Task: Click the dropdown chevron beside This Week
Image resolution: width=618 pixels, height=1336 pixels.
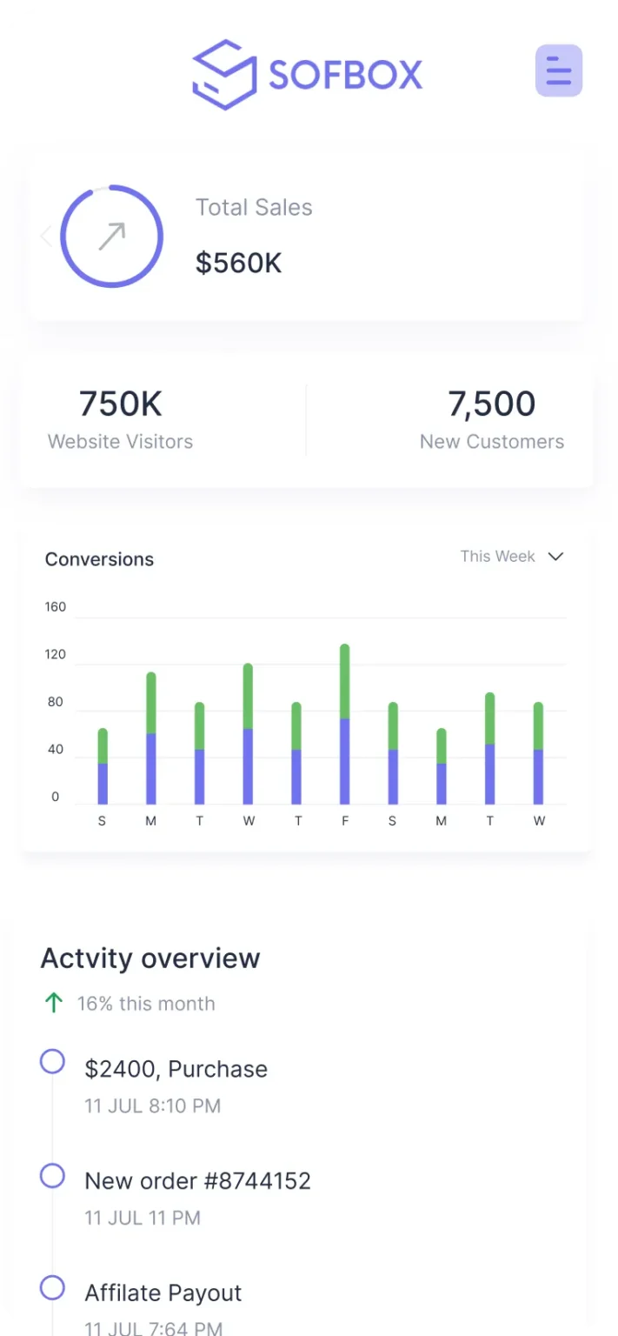Action: (555, 557)
